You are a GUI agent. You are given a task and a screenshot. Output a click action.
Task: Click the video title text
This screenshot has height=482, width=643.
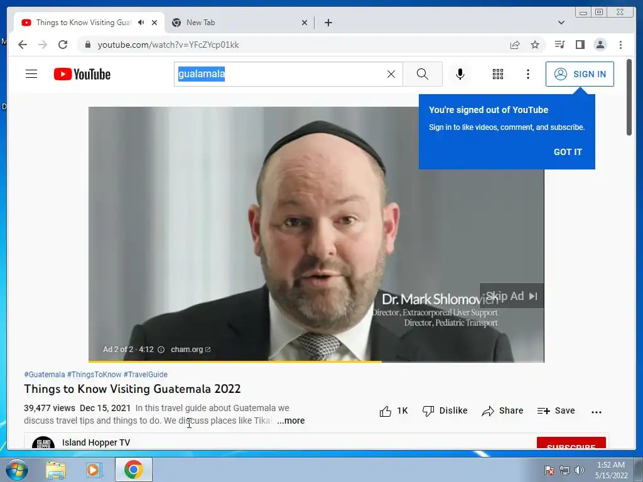pos(132,389)
